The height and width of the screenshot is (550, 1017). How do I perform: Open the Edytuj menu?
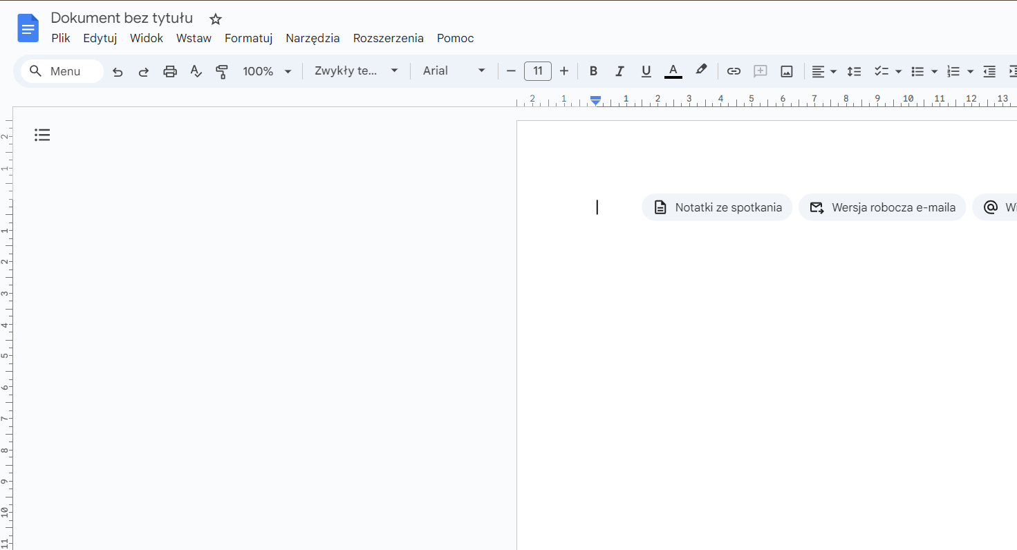tap(100, 38)
